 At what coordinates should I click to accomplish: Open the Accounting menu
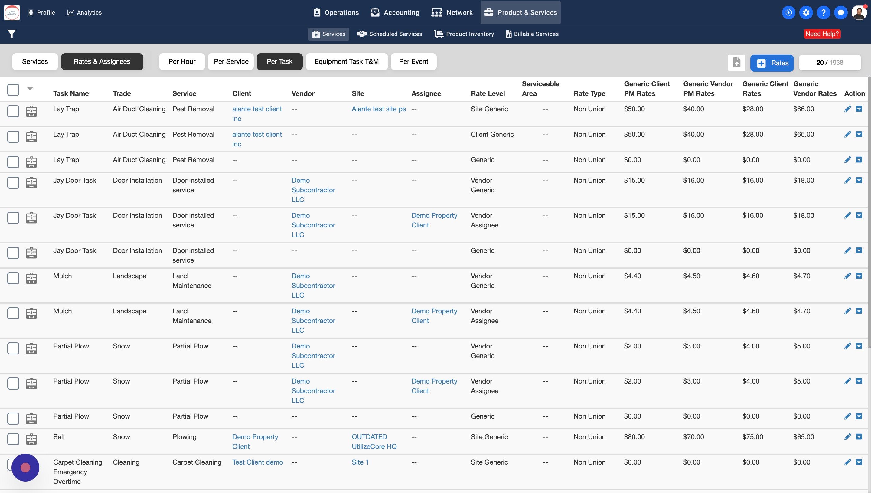395,12
